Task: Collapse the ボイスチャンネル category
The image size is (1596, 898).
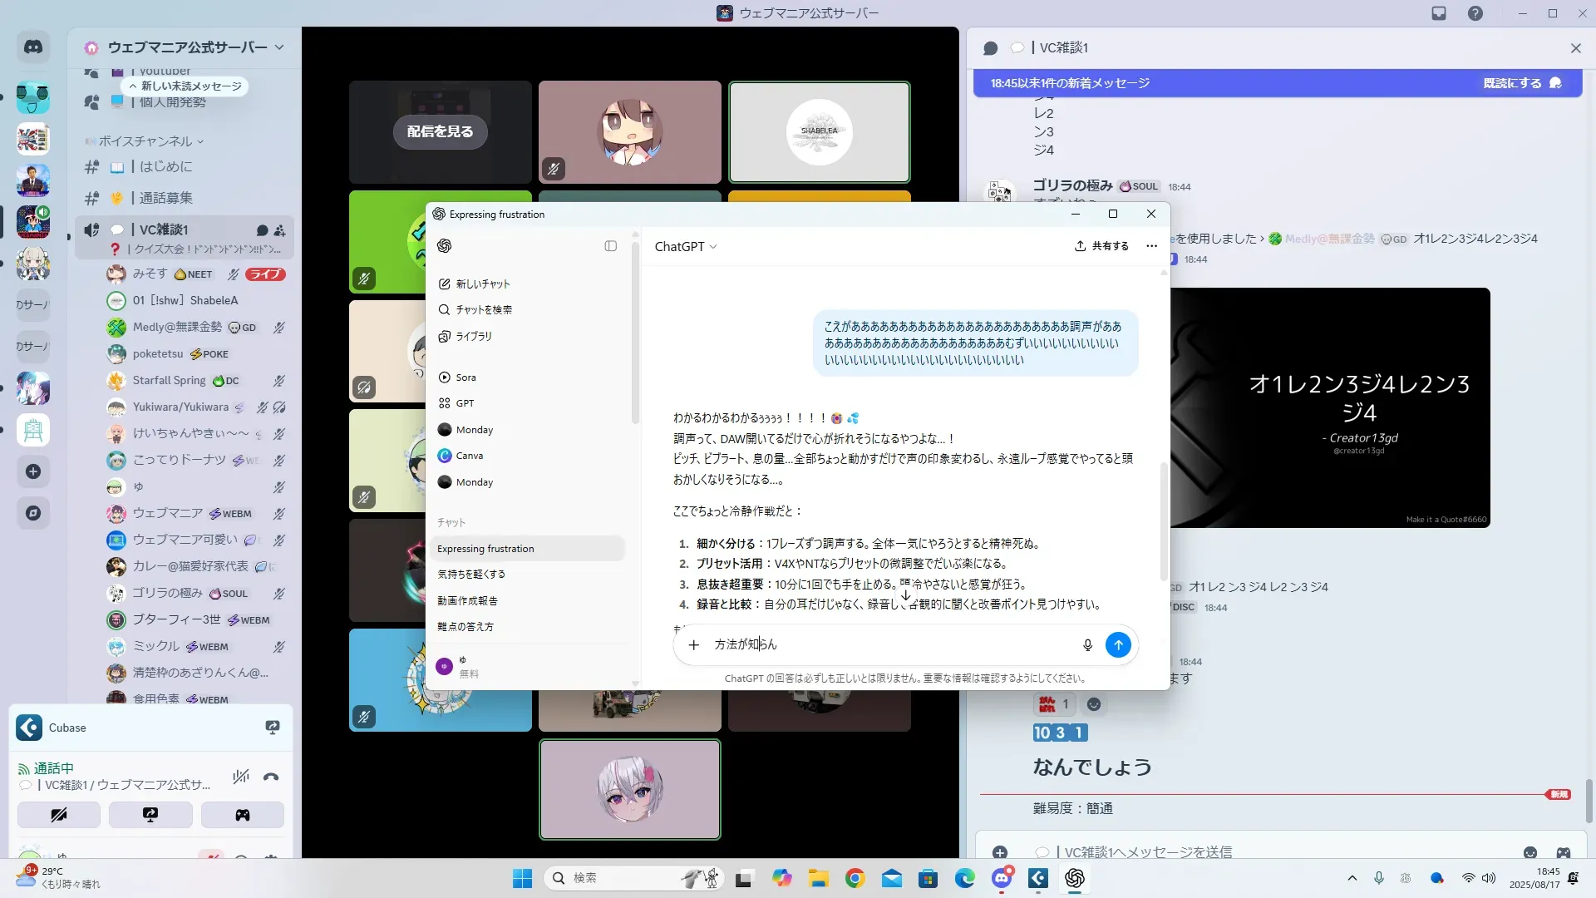Action: pos(145,141)
